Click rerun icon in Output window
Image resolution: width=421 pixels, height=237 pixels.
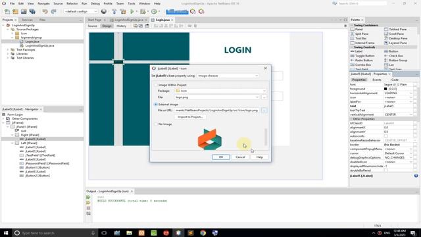coord(88,197)
